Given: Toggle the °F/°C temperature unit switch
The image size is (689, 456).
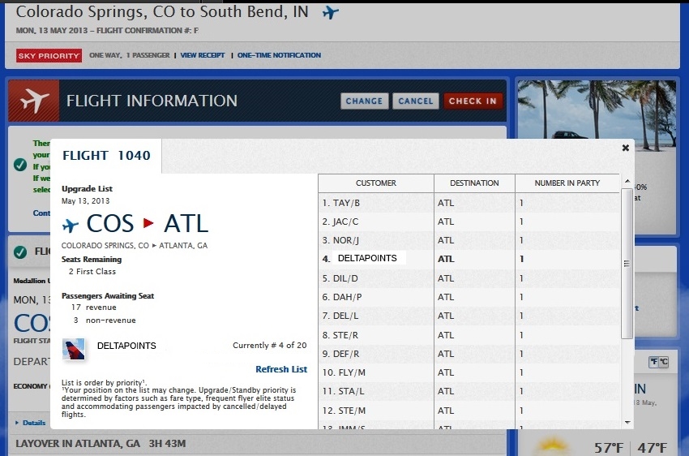Looking at the screenshot, I should pos(659,362).
